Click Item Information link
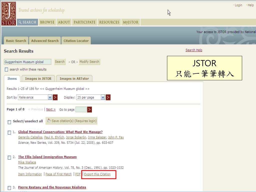This screenshot has width=256, height=192. point(30,174)
